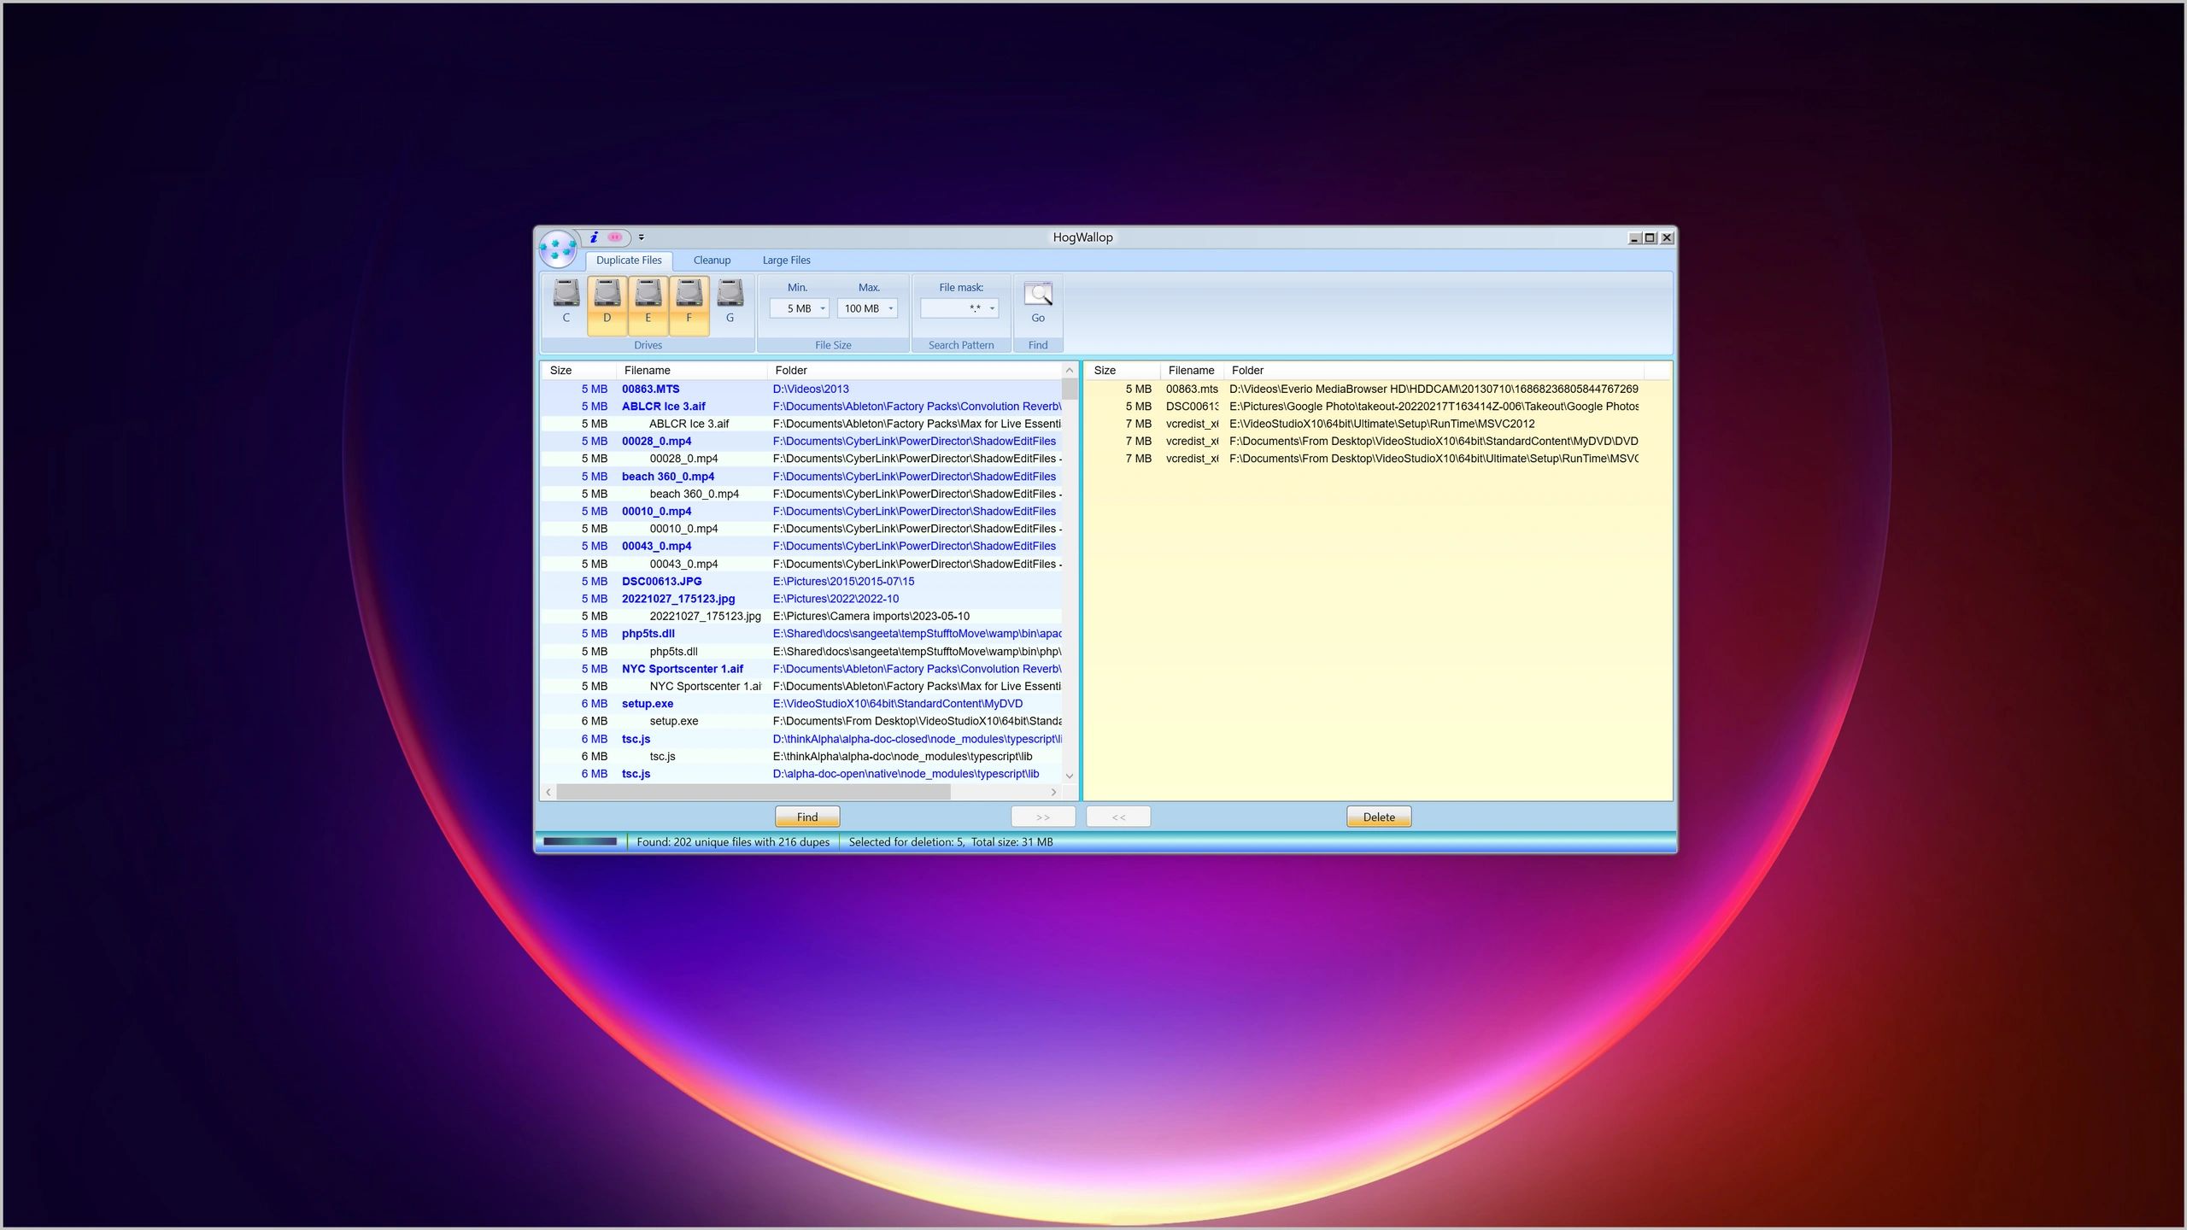The image size is (2187, 1230).
Task: Click the pink pig snout icon
Action: pyautogui.click(x=615, y=237)
